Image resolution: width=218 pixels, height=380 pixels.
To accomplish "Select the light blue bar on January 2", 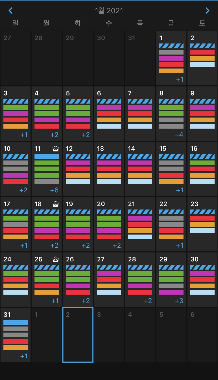I will (x=202, y=65).
